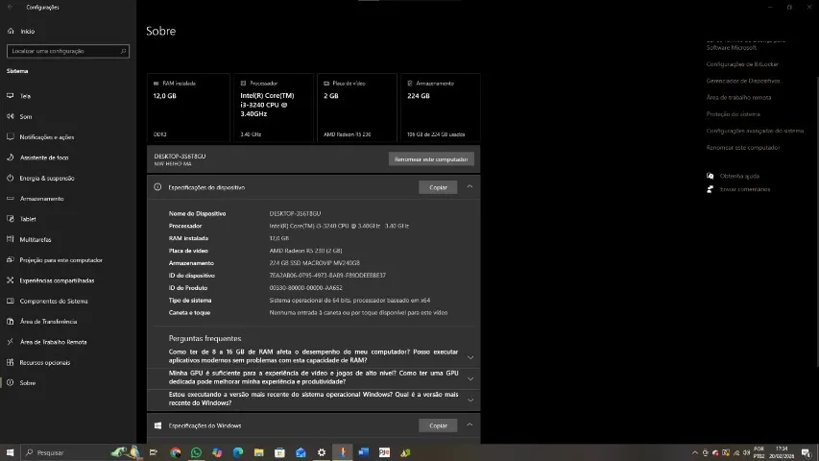Expand the Windows version FAQ question
The height and width of the screenshot is (461, 819).
click(470, 399)
